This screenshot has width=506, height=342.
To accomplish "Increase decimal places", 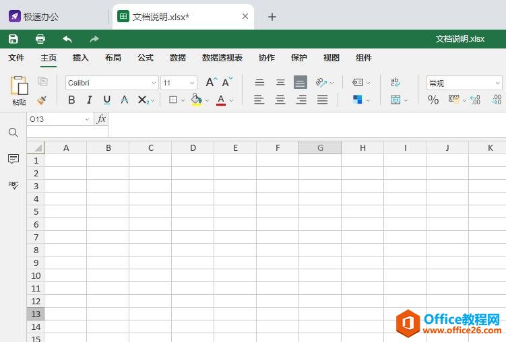I will [x=497, y=100].
